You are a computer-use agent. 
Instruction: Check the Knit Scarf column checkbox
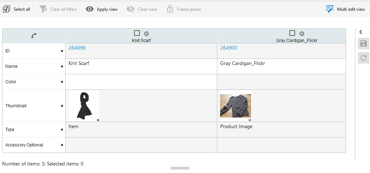pos(137,33)
